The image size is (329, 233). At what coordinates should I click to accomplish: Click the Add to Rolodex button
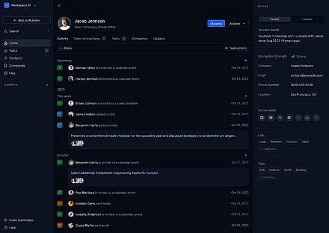[x=27, y=20]
